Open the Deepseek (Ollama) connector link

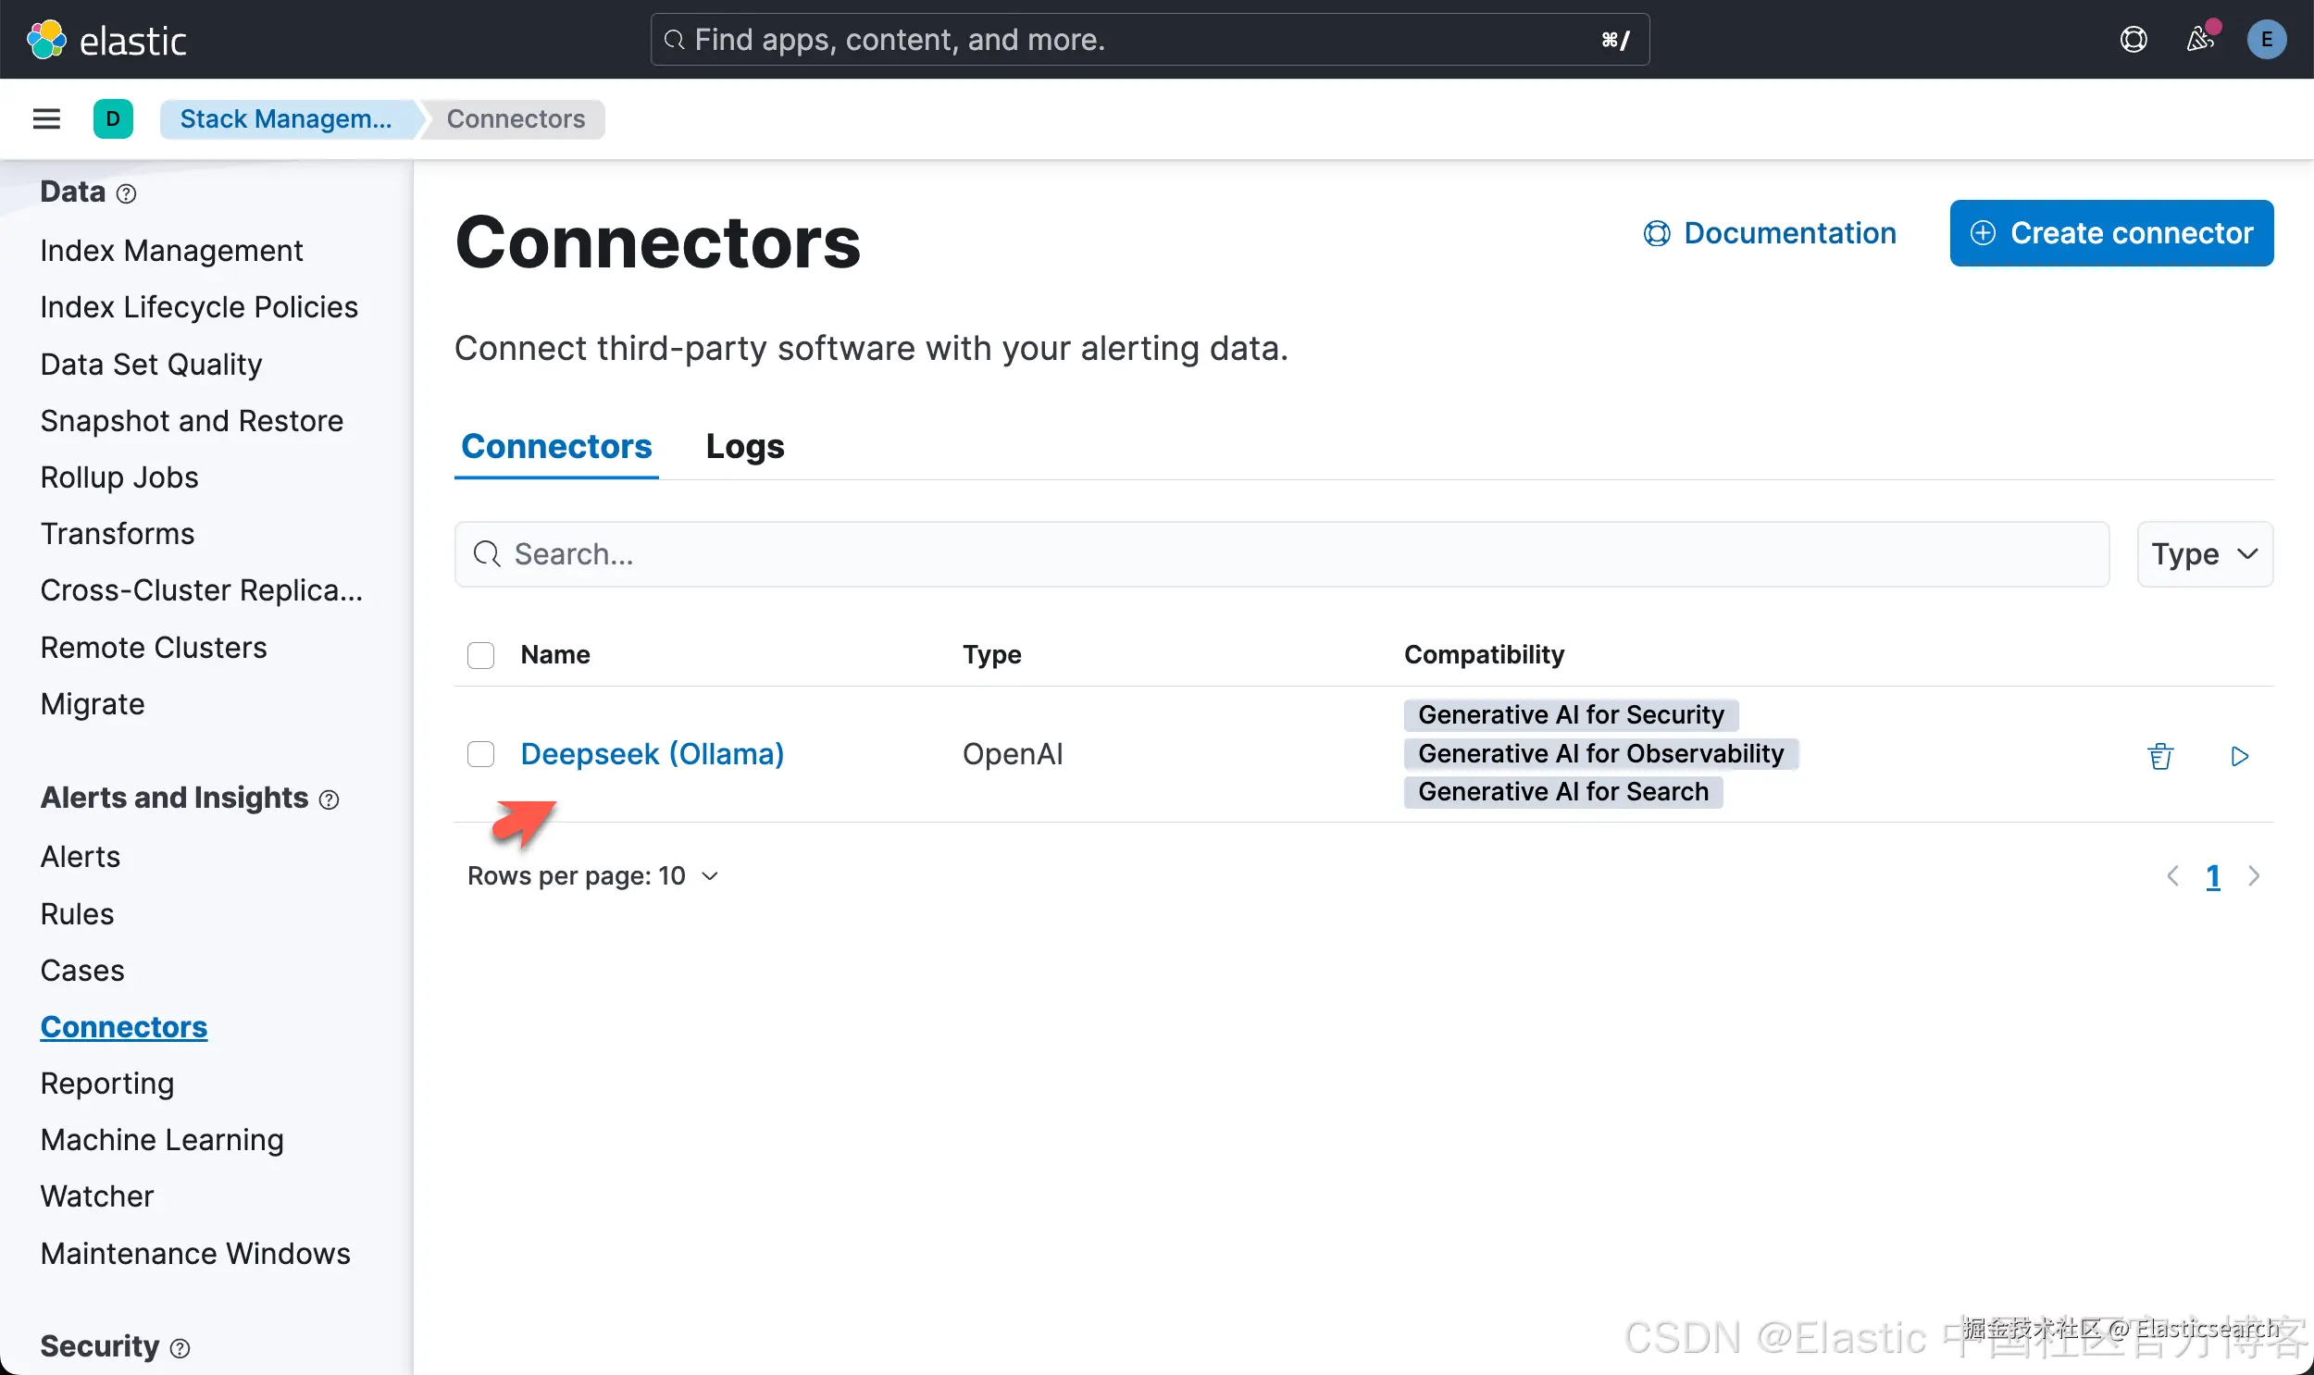coord(652,754)
